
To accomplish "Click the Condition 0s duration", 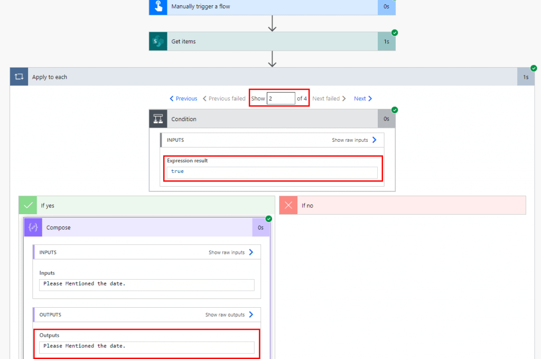I will point(386,119).
